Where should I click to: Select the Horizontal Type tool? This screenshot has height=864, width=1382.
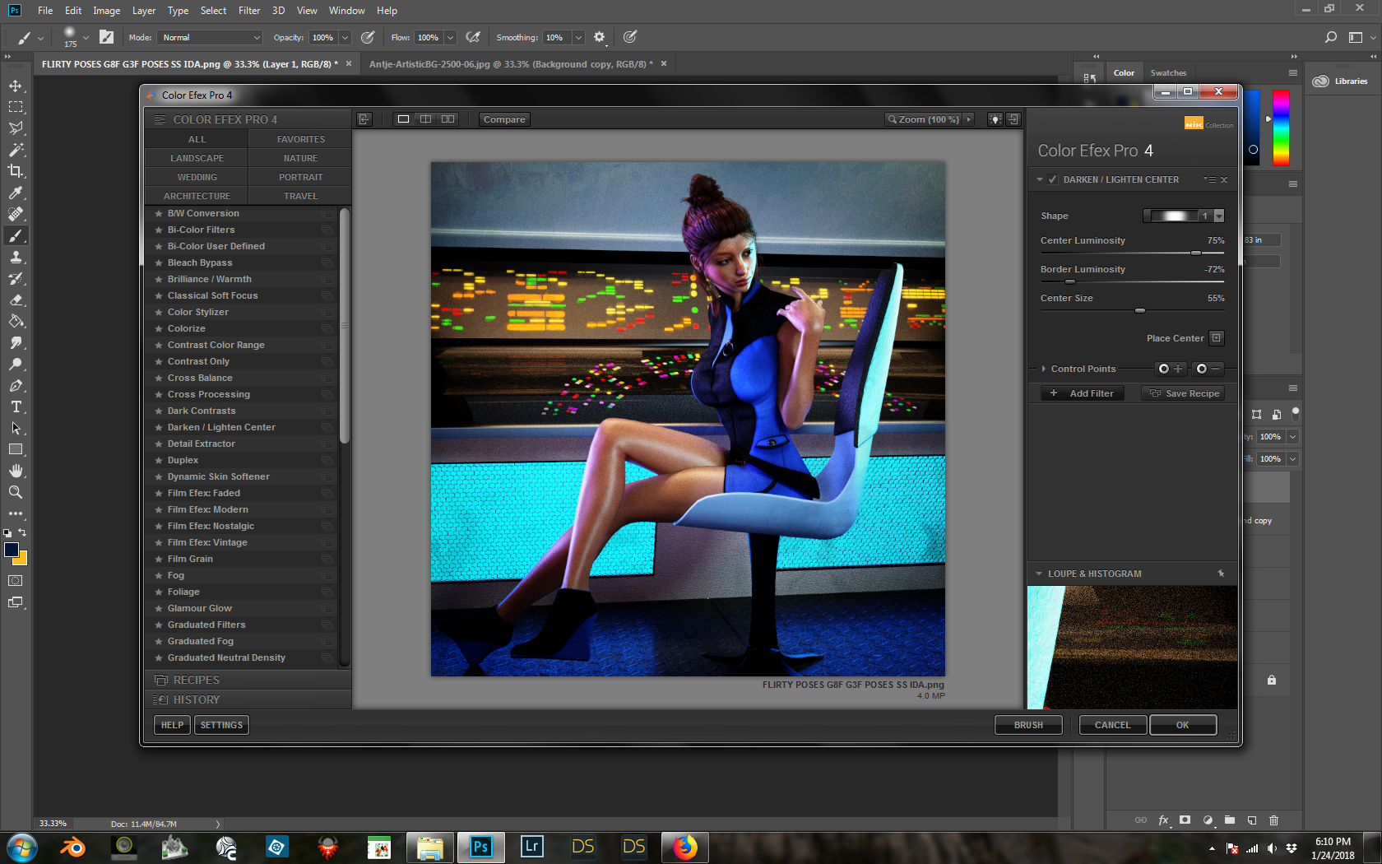tap(16, 406)
